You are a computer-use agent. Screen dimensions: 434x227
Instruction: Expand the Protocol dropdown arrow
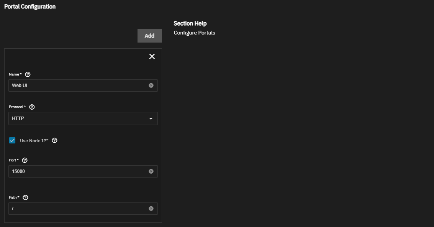point(151,119)
